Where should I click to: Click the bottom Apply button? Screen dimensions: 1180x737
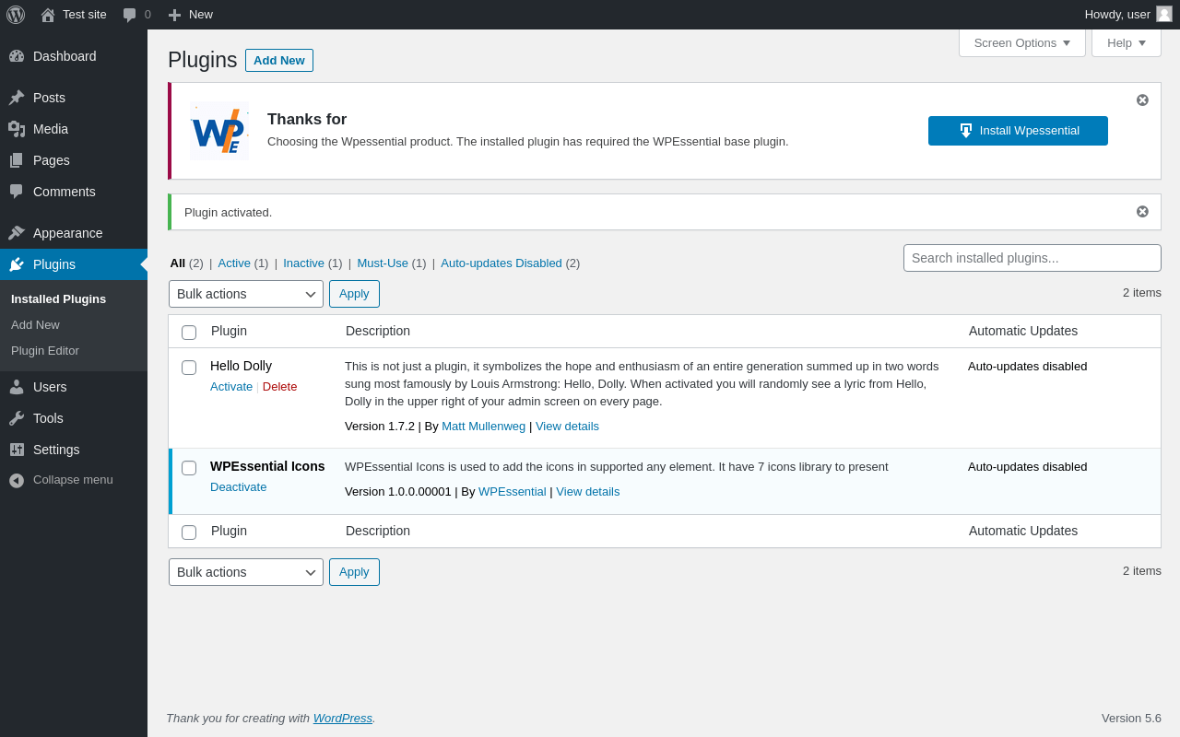(354, 572)
